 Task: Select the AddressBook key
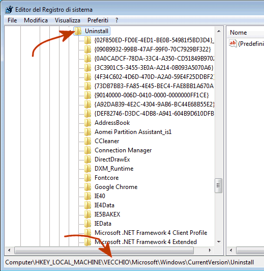pos(112,123)
